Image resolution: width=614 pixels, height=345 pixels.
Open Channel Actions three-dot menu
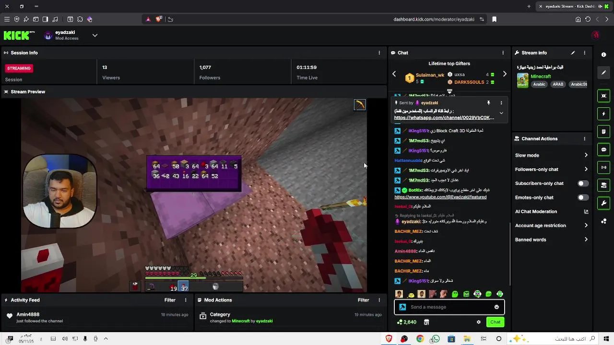click(584, 138)
